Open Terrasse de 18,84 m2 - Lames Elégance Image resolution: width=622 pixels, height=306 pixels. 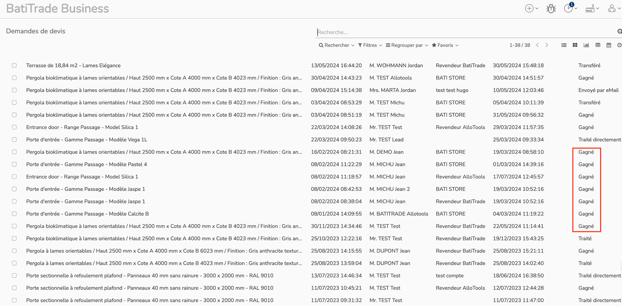coord(74,65)
